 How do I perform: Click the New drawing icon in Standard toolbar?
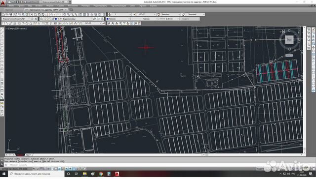coord(3,14)
